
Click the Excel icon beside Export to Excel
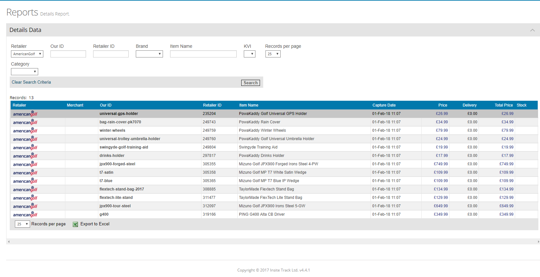click(x=75, y=224)
